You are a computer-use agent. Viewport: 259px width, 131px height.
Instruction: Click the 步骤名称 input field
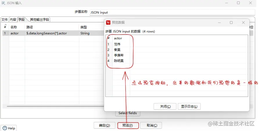tap(172, 12)
